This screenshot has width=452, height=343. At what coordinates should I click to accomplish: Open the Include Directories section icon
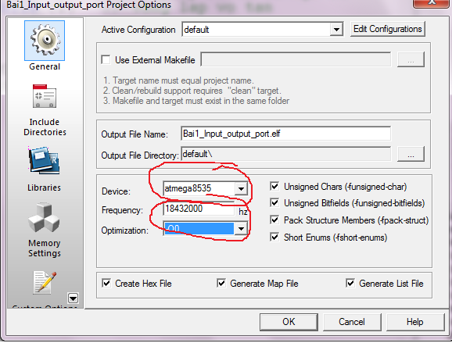click(45, 96)
